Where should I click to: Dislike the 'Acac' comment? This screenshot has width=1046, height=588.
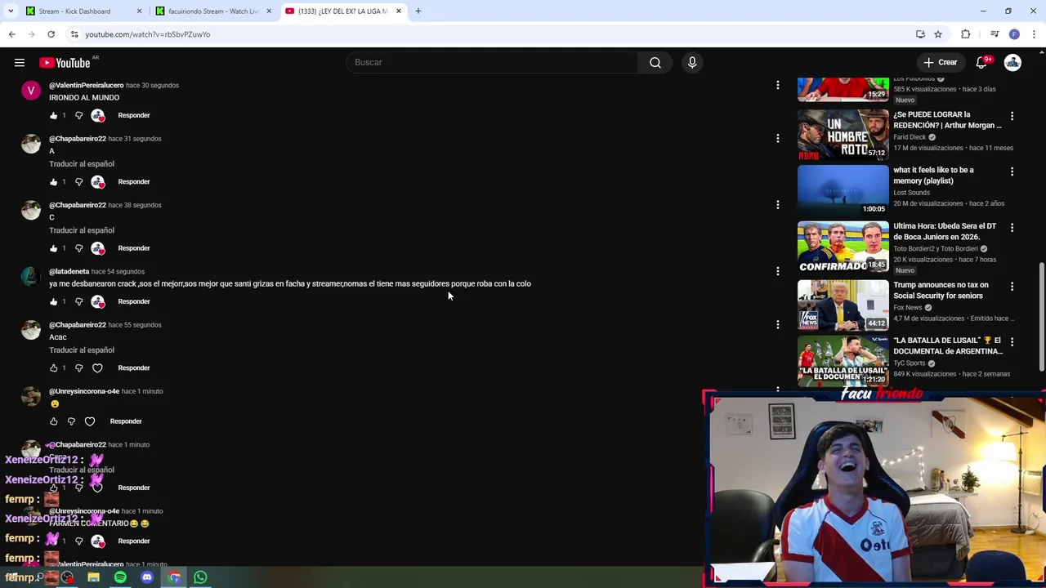click(79, 367)
